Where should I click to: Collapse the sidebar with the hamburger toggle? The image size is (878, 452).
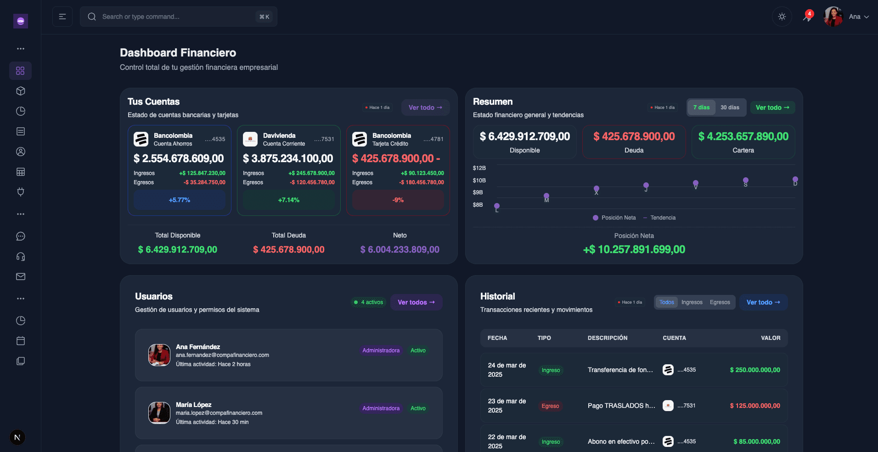click(62, 17)
